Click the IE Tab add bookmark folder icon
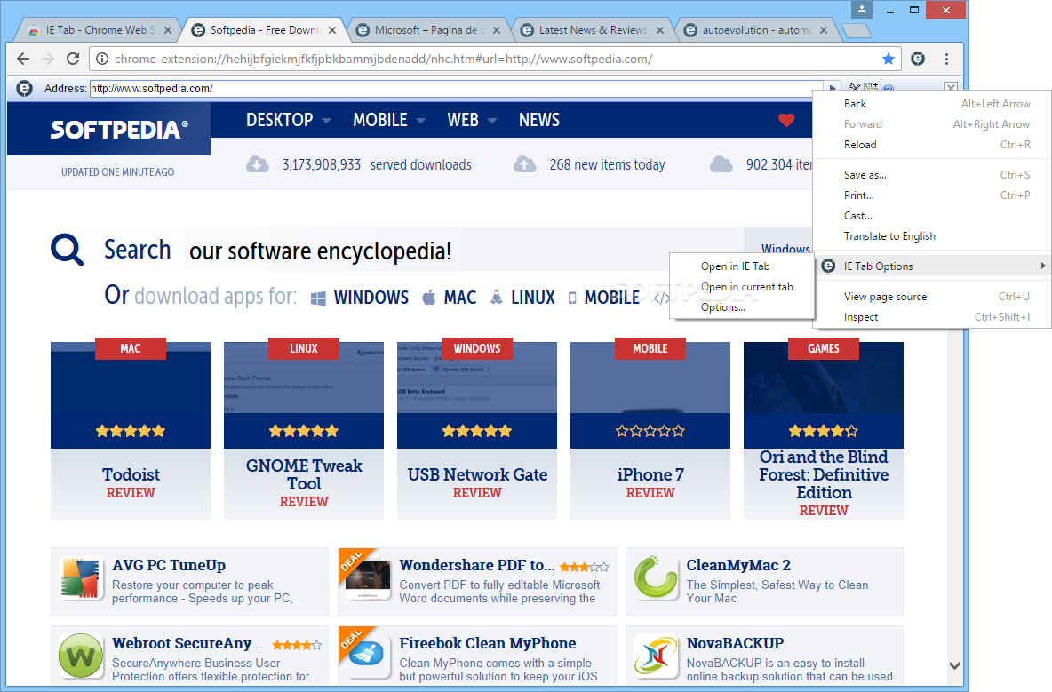Viewport: 1052px width, 692px height. pyautogui.click(x=870, y=86)
